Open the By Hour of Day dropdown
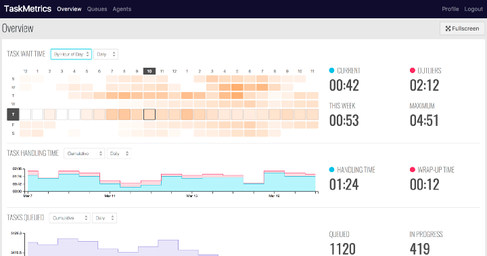487x256 pixels. (x=71, y=54)
